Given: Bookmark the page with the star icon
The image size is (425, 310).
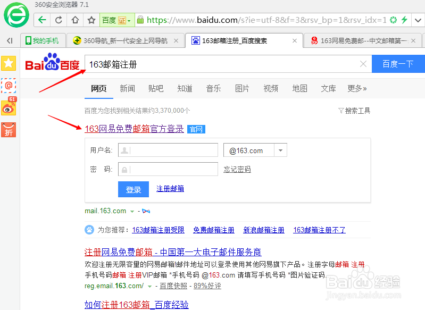Looking at the screenshot, I should coord(91,20).
